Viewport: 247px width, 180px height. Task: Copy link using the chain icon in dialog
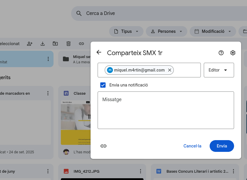click(104, 146)
